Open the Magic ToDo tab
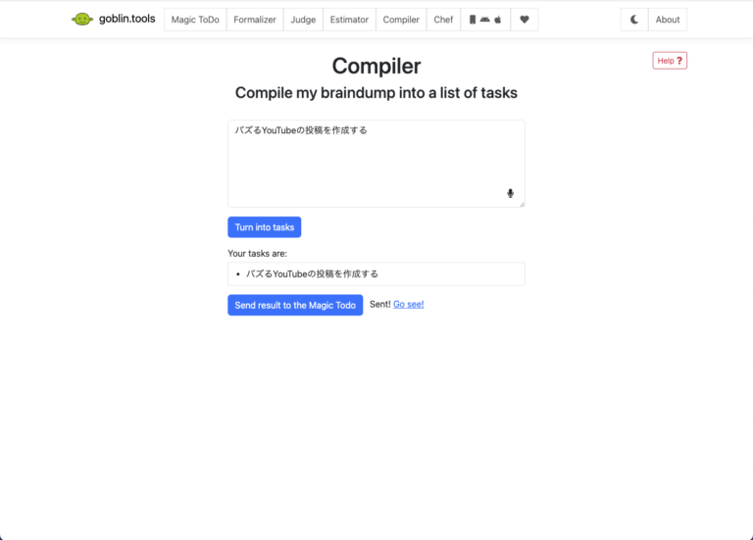 tap(195, 20)
